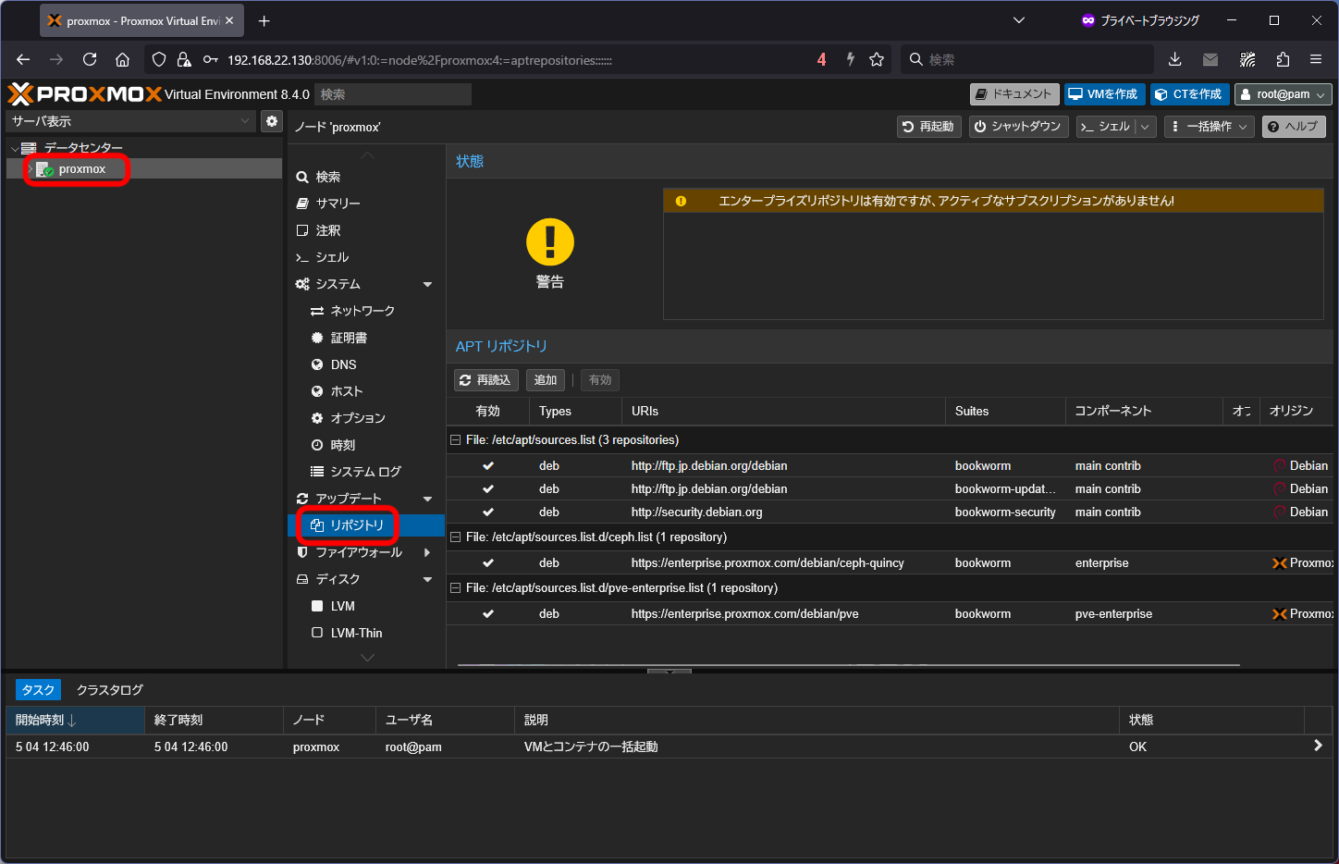Select リポジトリ menu item

(x=366, y=525)
